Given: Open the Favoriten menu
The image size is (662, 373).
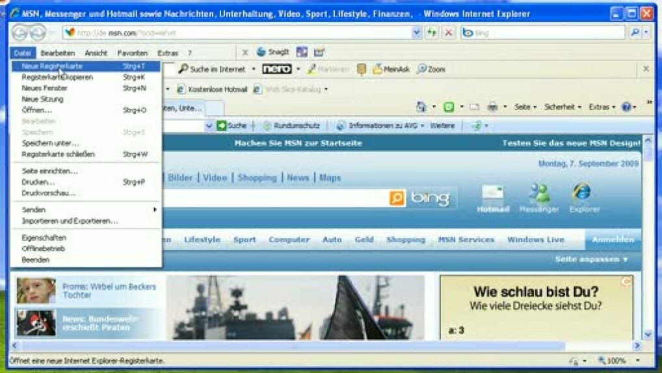Looking at the screenshot, I should [x=132, y=53].
